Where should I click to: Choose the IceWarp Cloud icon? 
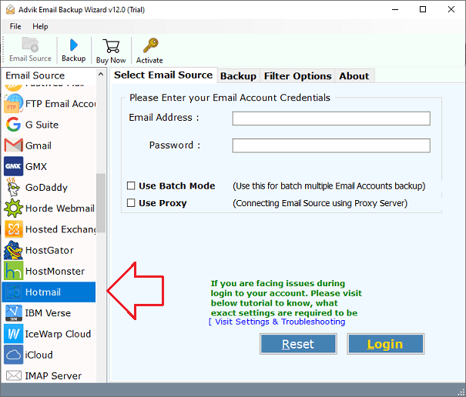pos(13,334)
